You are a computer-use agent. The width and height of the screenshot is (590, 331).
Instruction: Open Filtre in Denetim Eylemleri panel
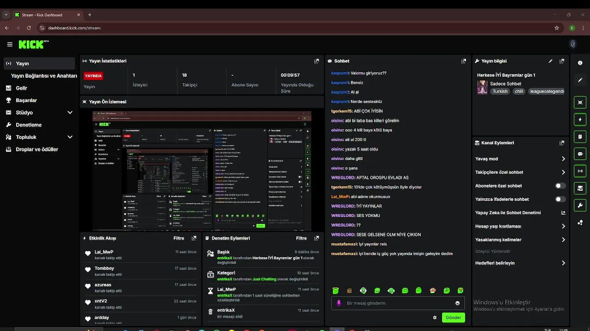coord(301,238)
